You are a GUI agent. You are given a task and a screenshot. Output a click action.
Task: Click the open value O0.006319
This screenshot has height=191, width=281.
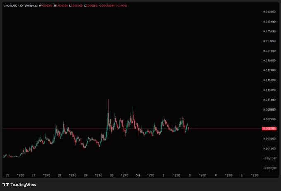[x=46, y=5]
